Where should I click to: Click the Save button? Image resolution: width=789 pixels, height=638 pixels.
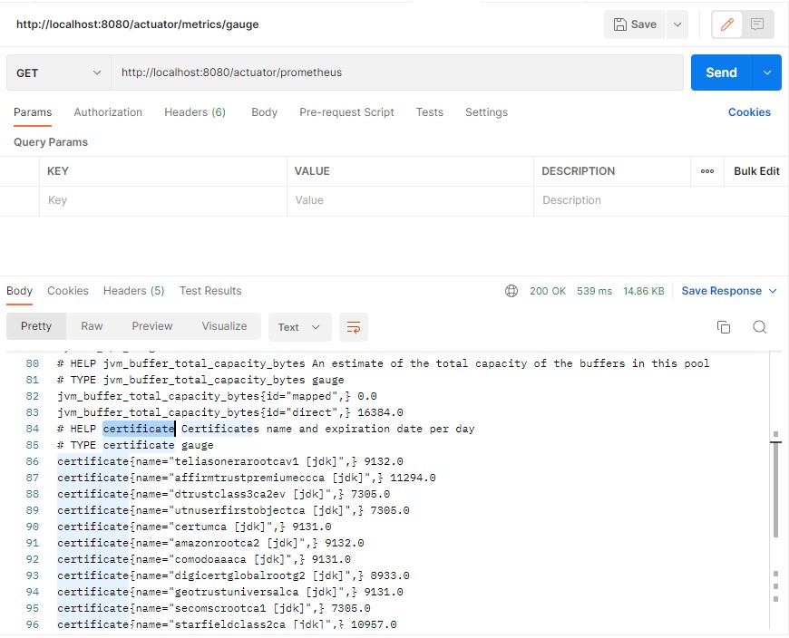(635, 24)
